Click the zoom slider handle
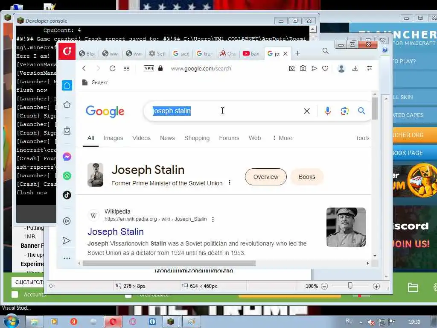The image size is (437, 328). tap(350, 286)
